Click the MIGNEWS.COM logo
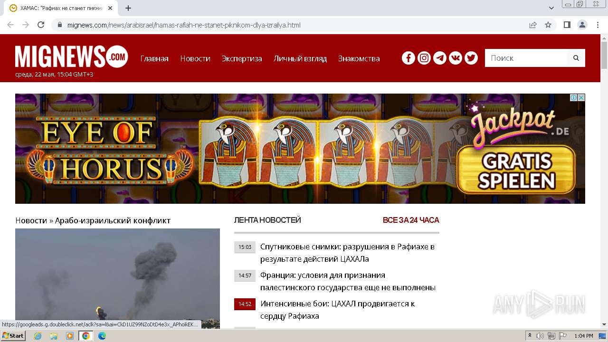 (72, 57)
